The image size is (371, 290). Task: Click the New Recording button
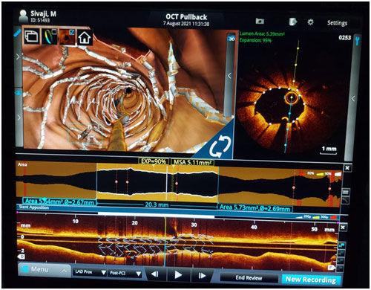pos(311,280)
